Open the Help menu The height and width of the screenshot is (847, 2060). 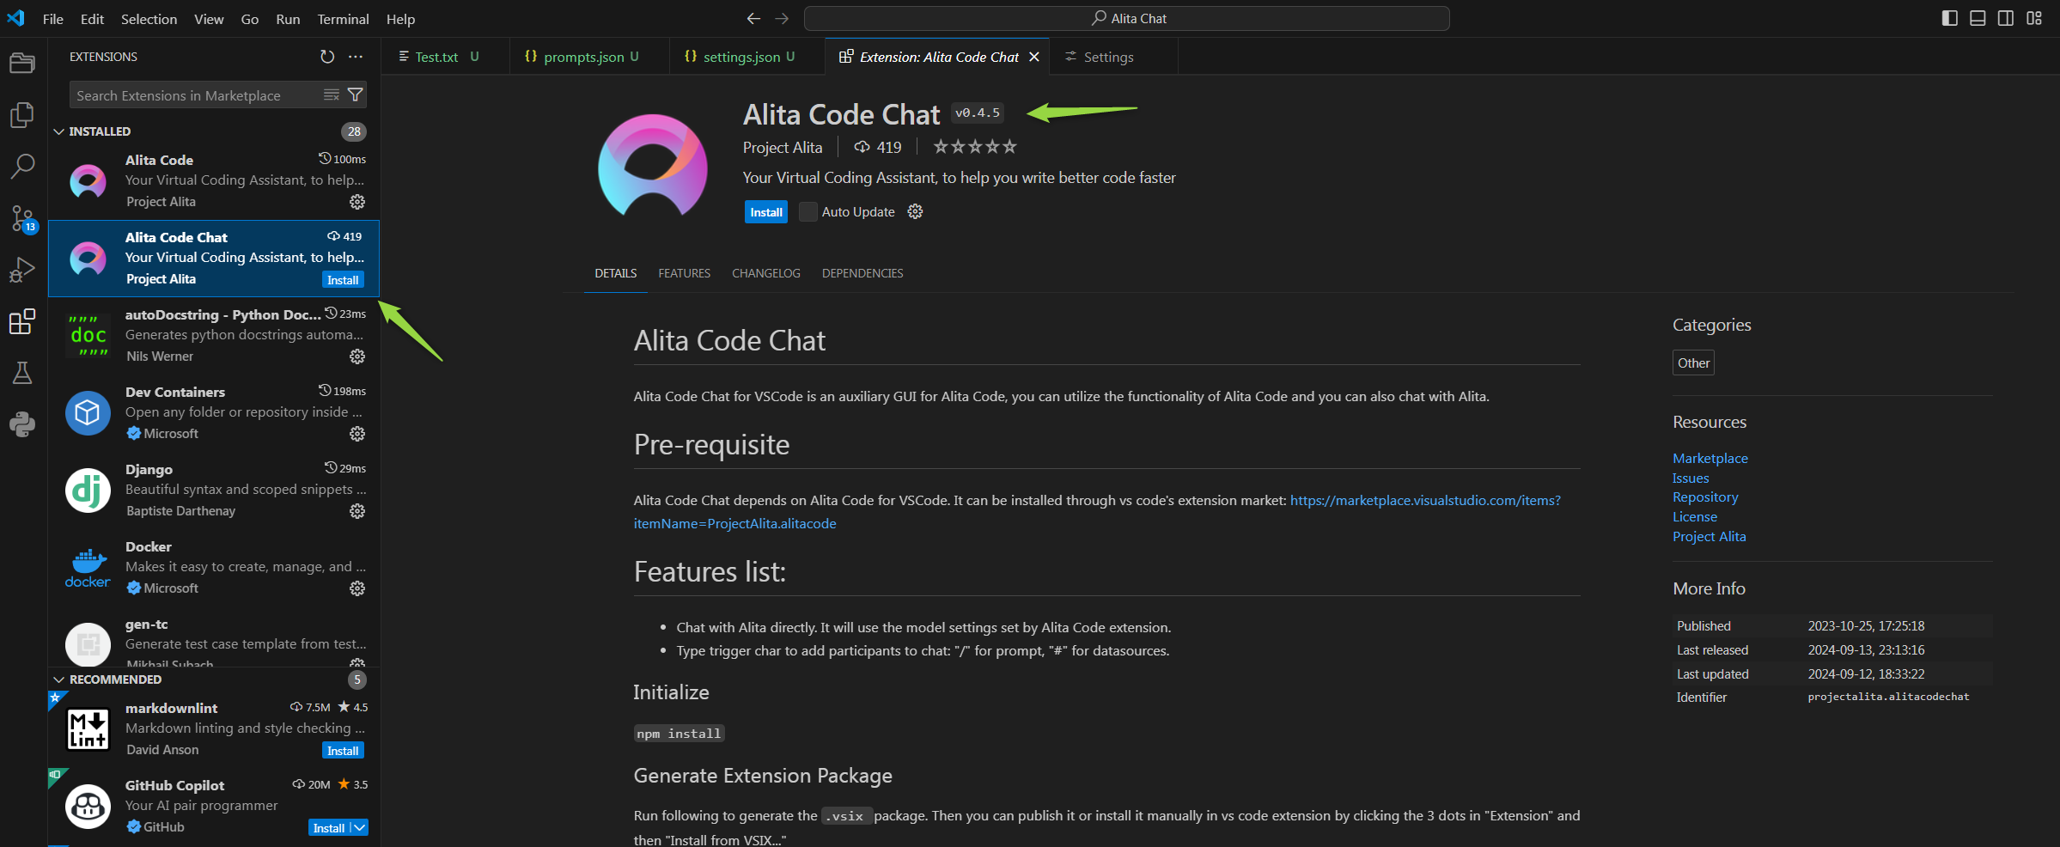tap(400, 19)
